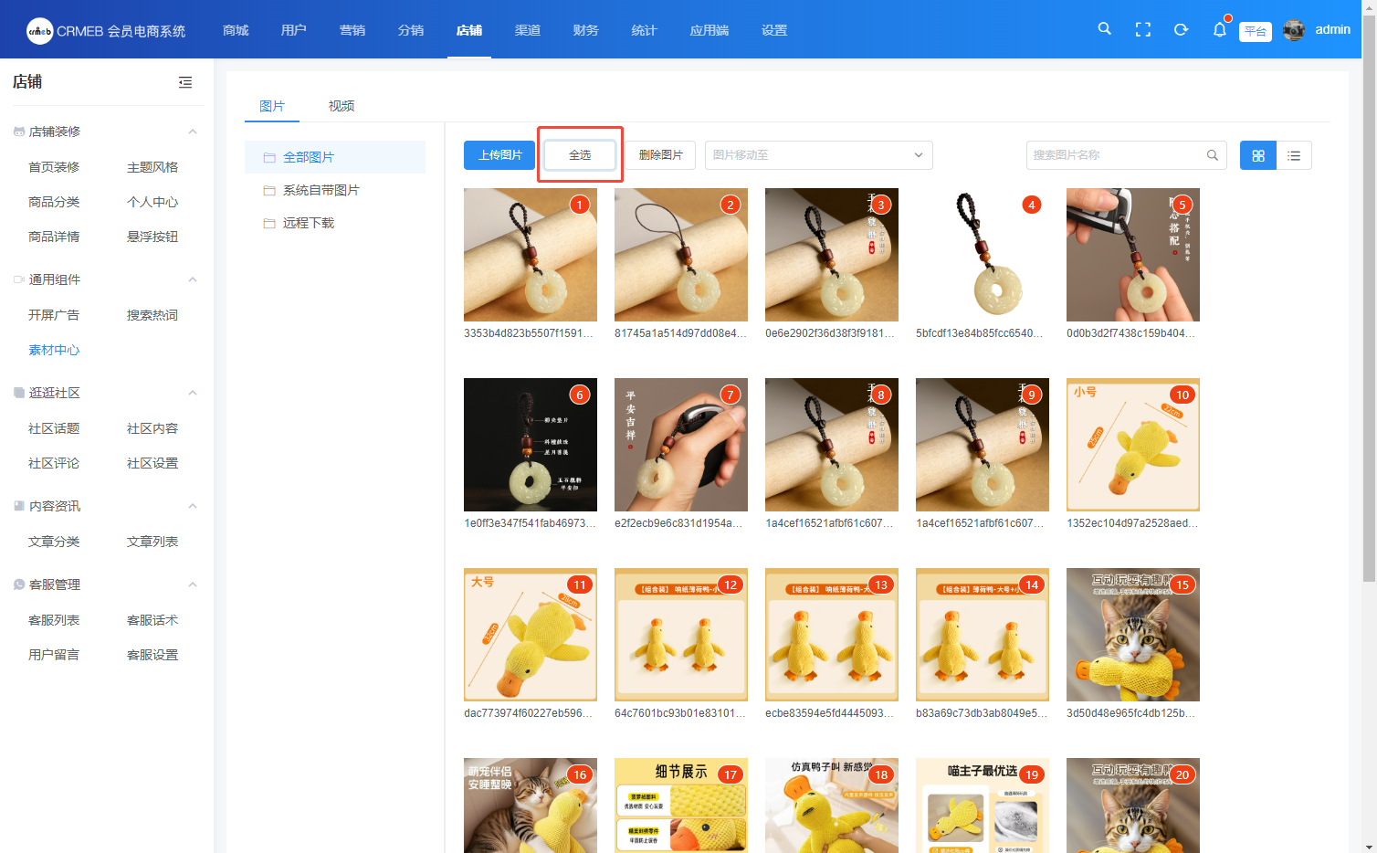Open the 设置 top menu
The image size is (1377, 853).
(x=774, y=30)
